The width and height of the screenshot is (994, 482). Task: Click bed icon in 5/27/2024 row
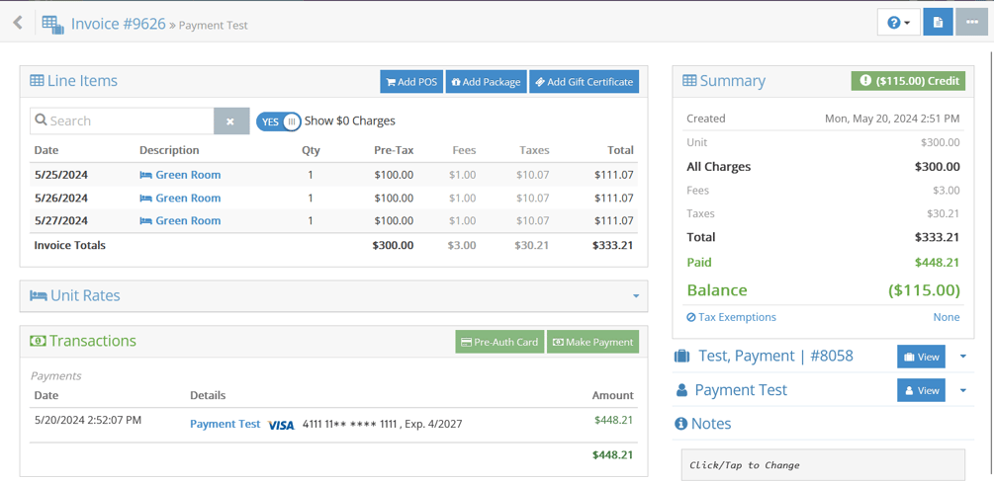145,220
